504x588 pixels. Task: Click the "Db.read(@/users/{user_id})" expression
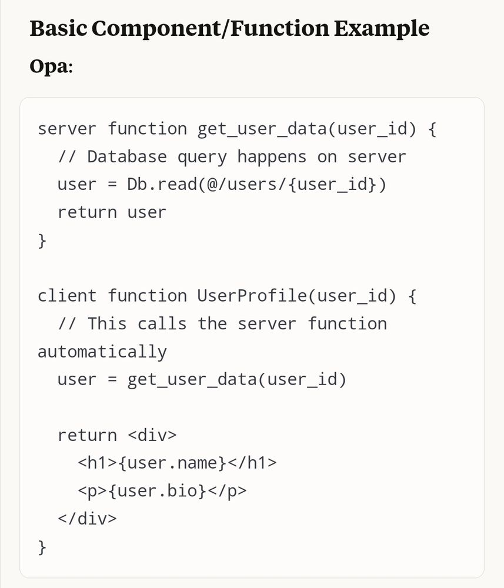(x=257, y=185)
